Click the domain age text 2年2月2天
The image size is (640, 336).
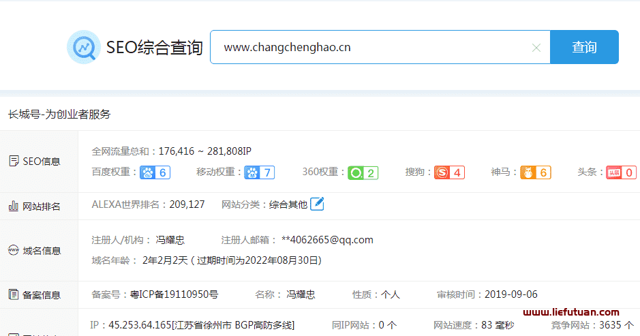tap(165, 260)
